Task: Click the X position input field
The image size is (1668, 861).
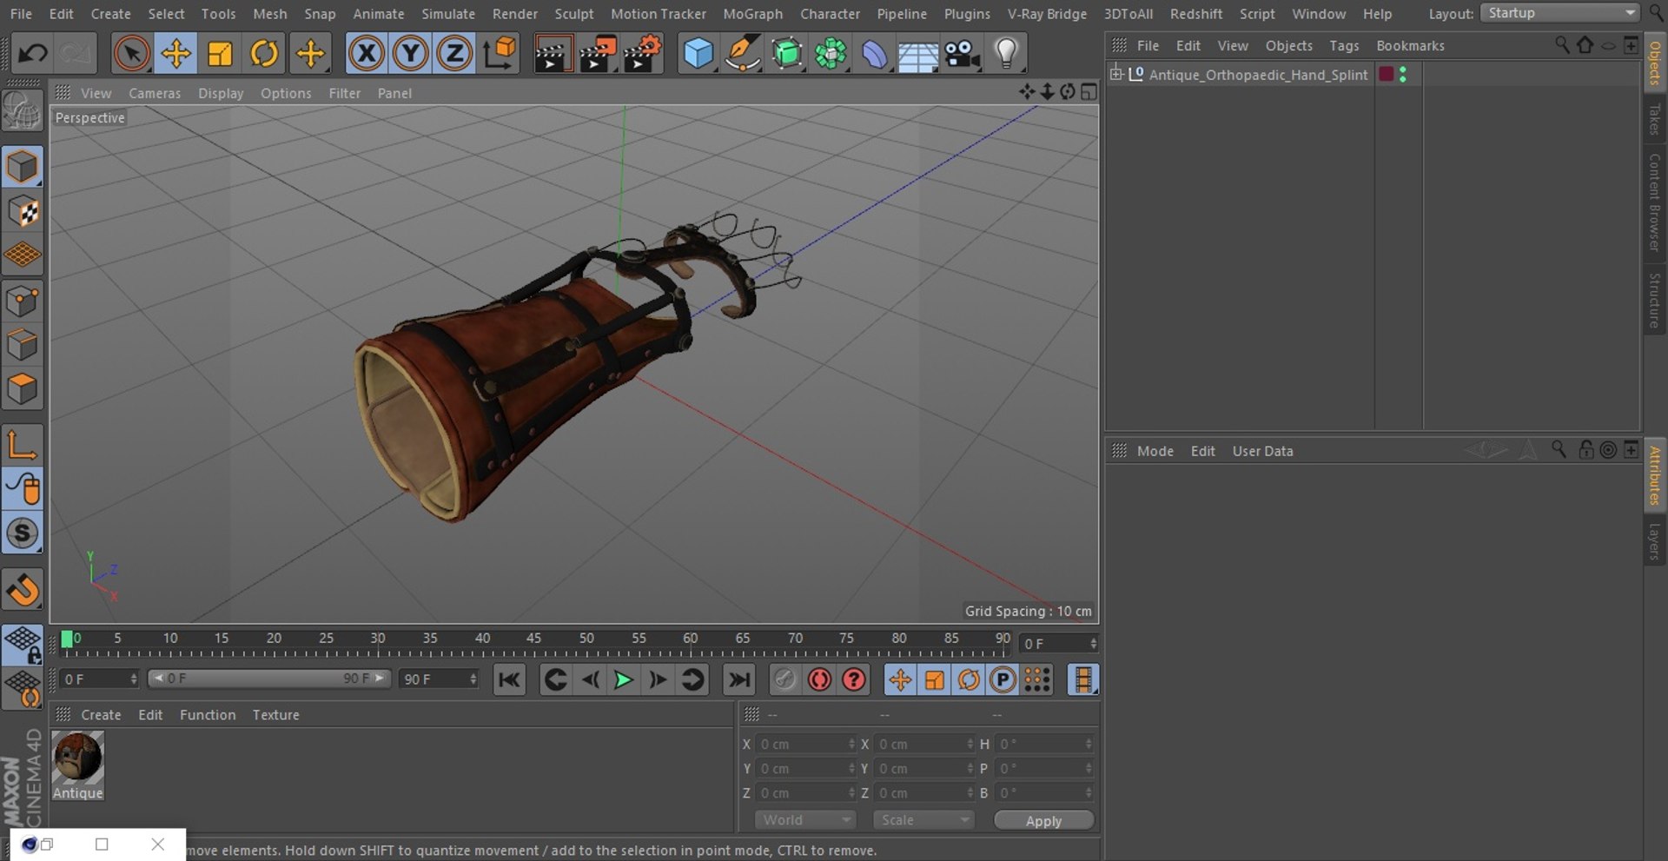Action: point(807,745)
